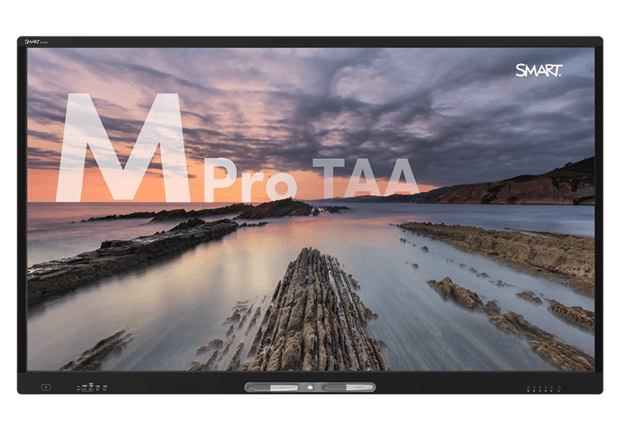Click the large letter M
This screenshot has height=430, width=620.
click(122, 149)
